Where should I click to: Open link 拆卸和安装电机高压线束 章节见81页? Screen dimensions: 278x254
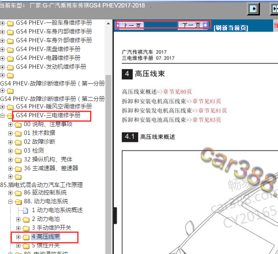(172, 101)
